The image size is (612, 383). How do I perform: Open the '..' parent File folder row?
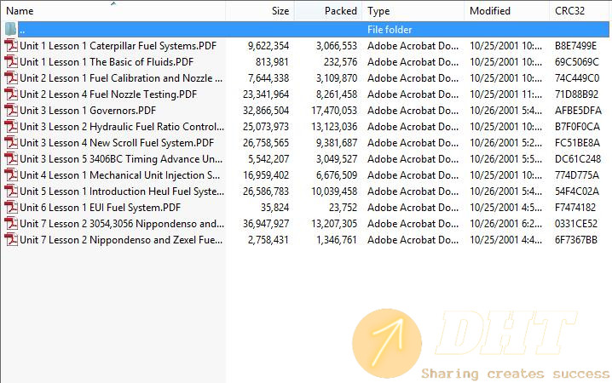[306, 30]
